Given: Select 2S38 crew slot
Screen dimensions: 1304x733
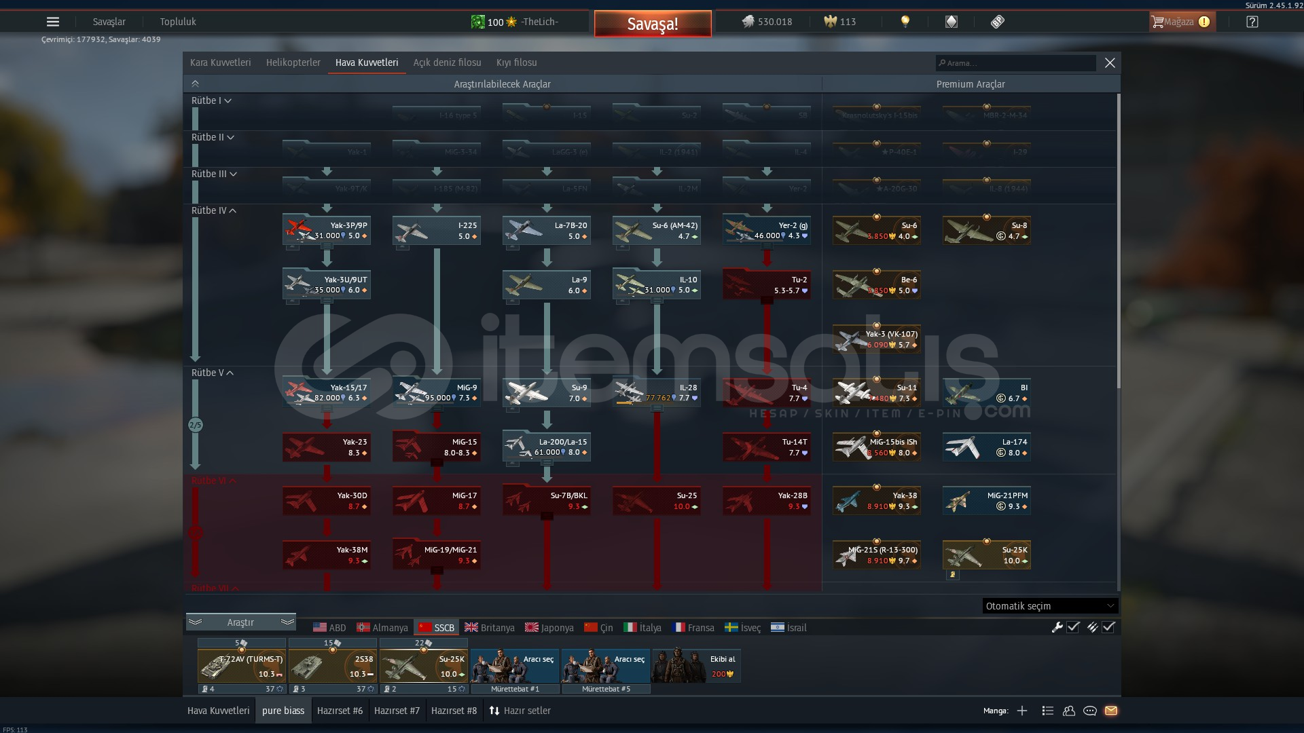Looking at the screenshot, I should 333,666.
